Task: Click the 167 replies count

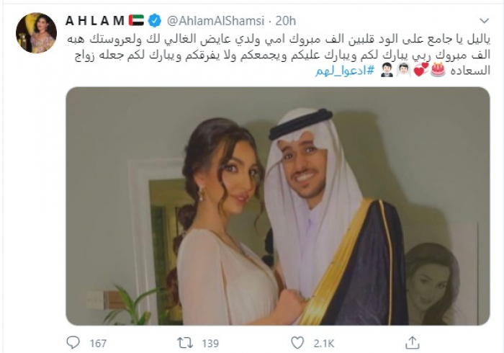Action: click(x=98, y=344)
